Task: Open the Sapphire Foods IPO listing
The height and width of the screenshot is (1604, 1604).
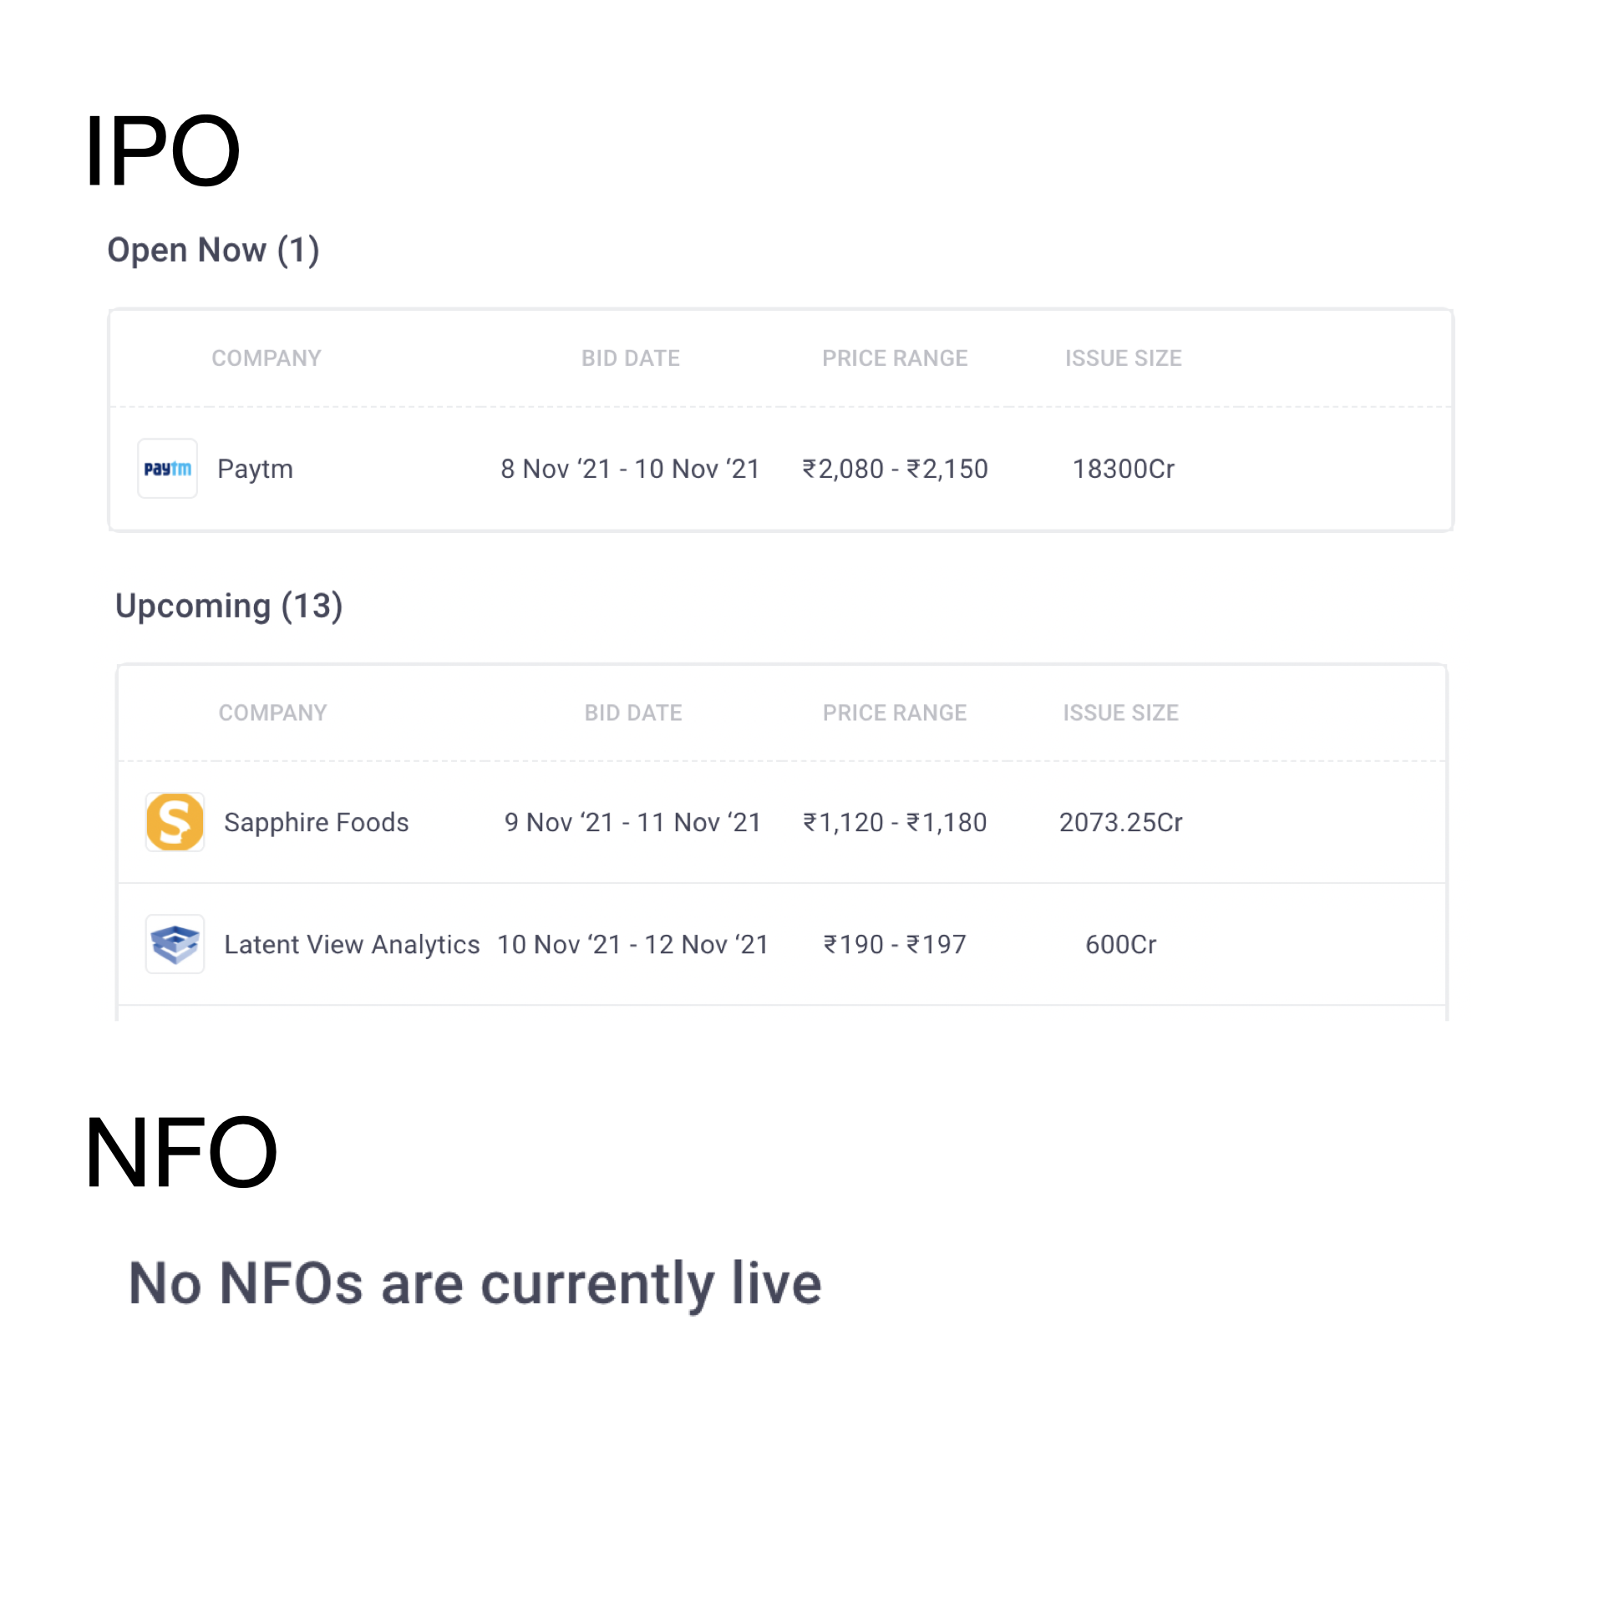Action: tap(316, 822)
